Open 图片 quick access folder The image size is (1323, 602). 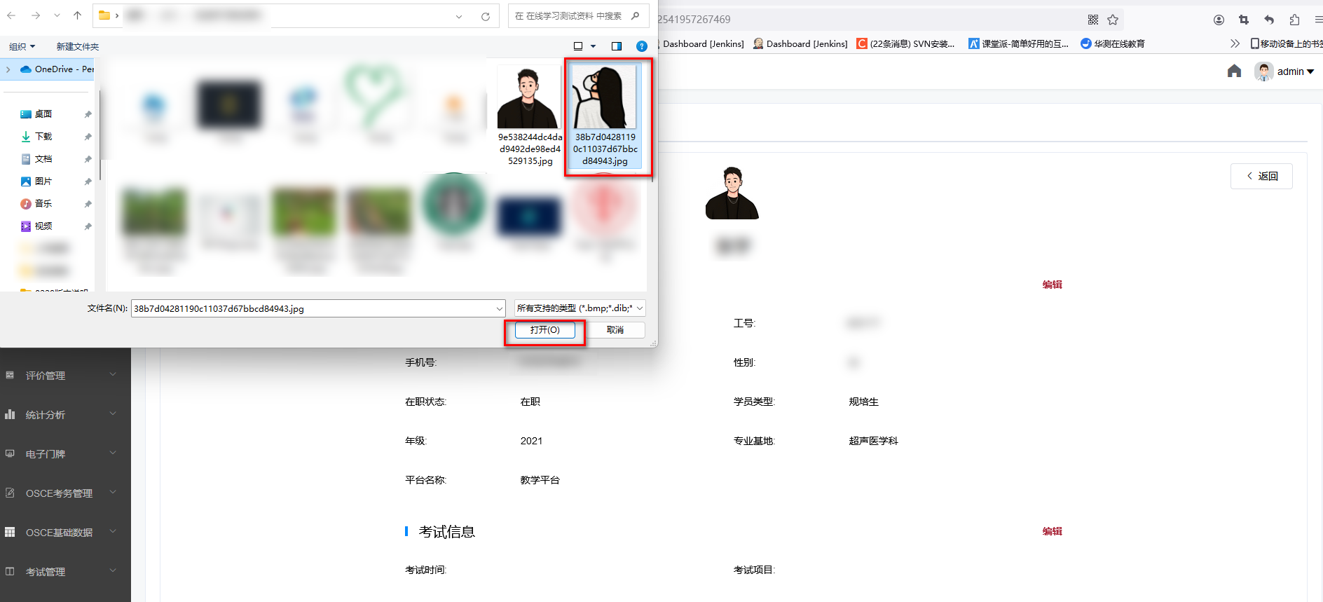[x=43, y=182]
